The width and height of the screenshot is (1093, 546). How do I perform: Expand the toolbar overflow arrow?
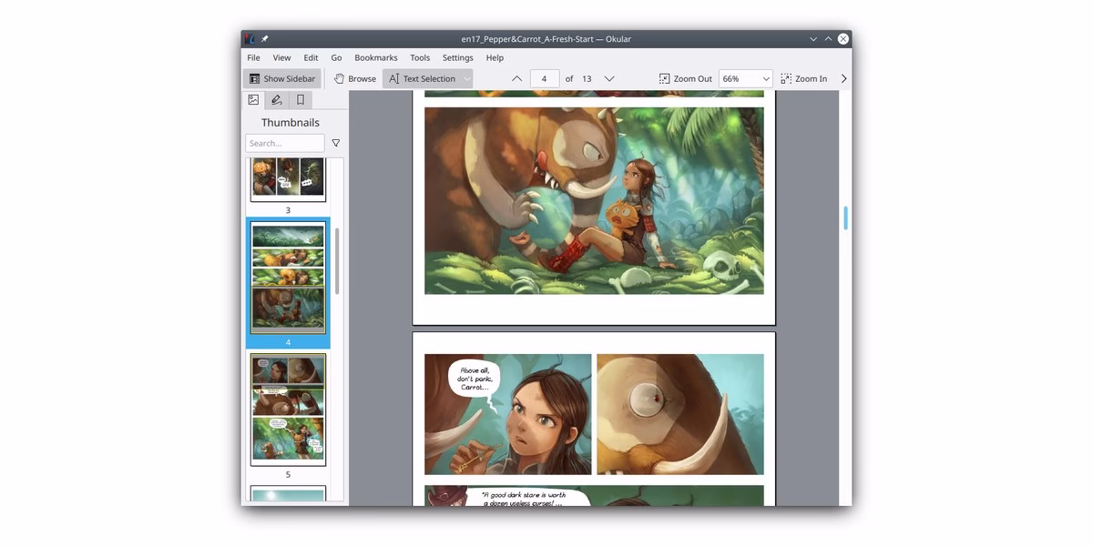point(843,79)
